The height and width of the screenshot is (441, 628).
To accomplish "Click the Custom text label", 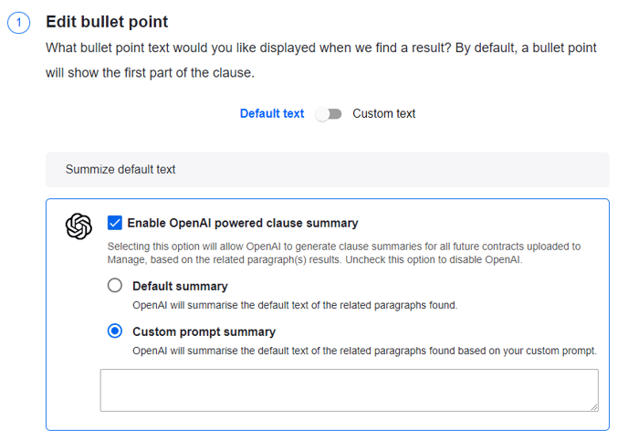I will 383,114.
